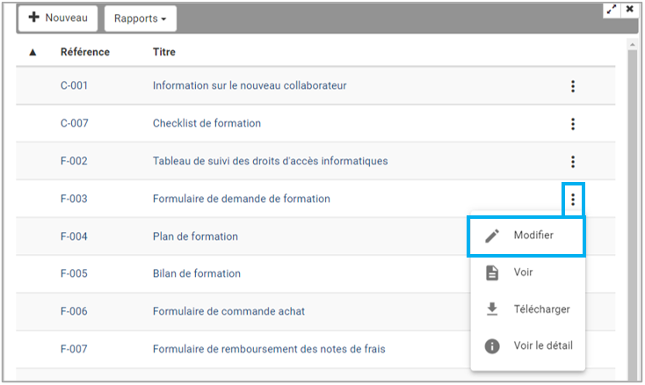Click the three-dot icon on F-003 row
This screenshot has height=385, width=645.
point(573,200)
